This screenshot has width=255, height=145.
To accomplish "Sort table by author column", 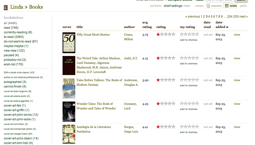I will pyautogui.click(x=129, y=27).
